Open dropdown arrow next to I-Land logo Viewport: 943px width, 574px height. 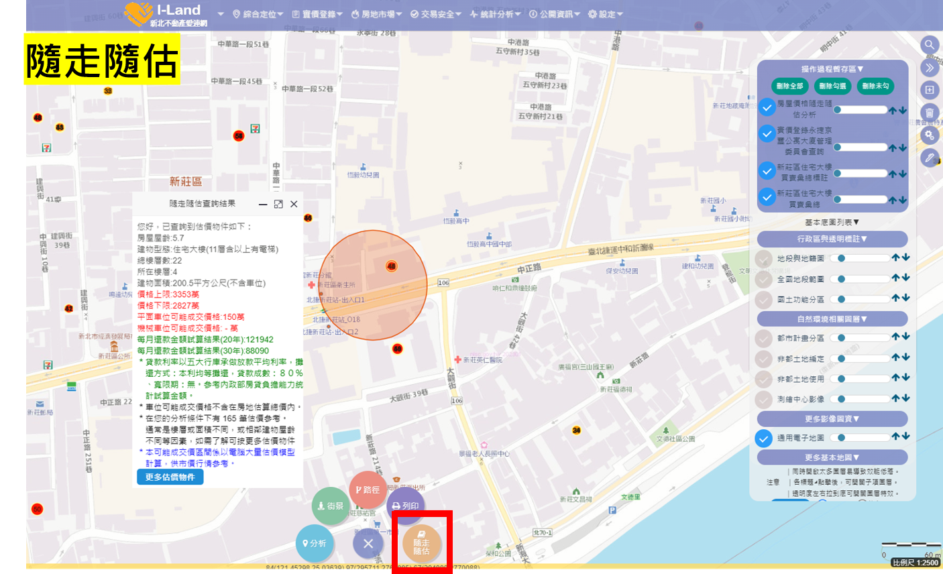(221, 14)
